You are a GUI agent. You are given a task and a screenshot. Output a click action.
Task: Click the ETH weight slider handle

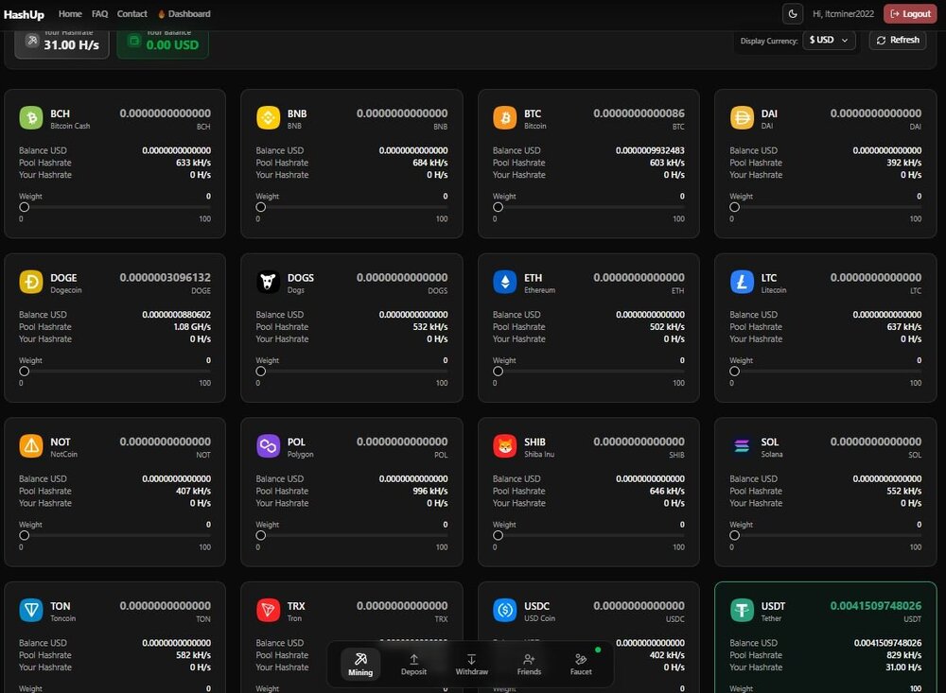tap(498, 371)
